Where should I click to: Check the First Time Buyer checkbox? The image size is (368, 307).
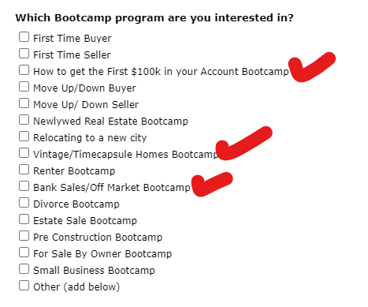[24, 37]
